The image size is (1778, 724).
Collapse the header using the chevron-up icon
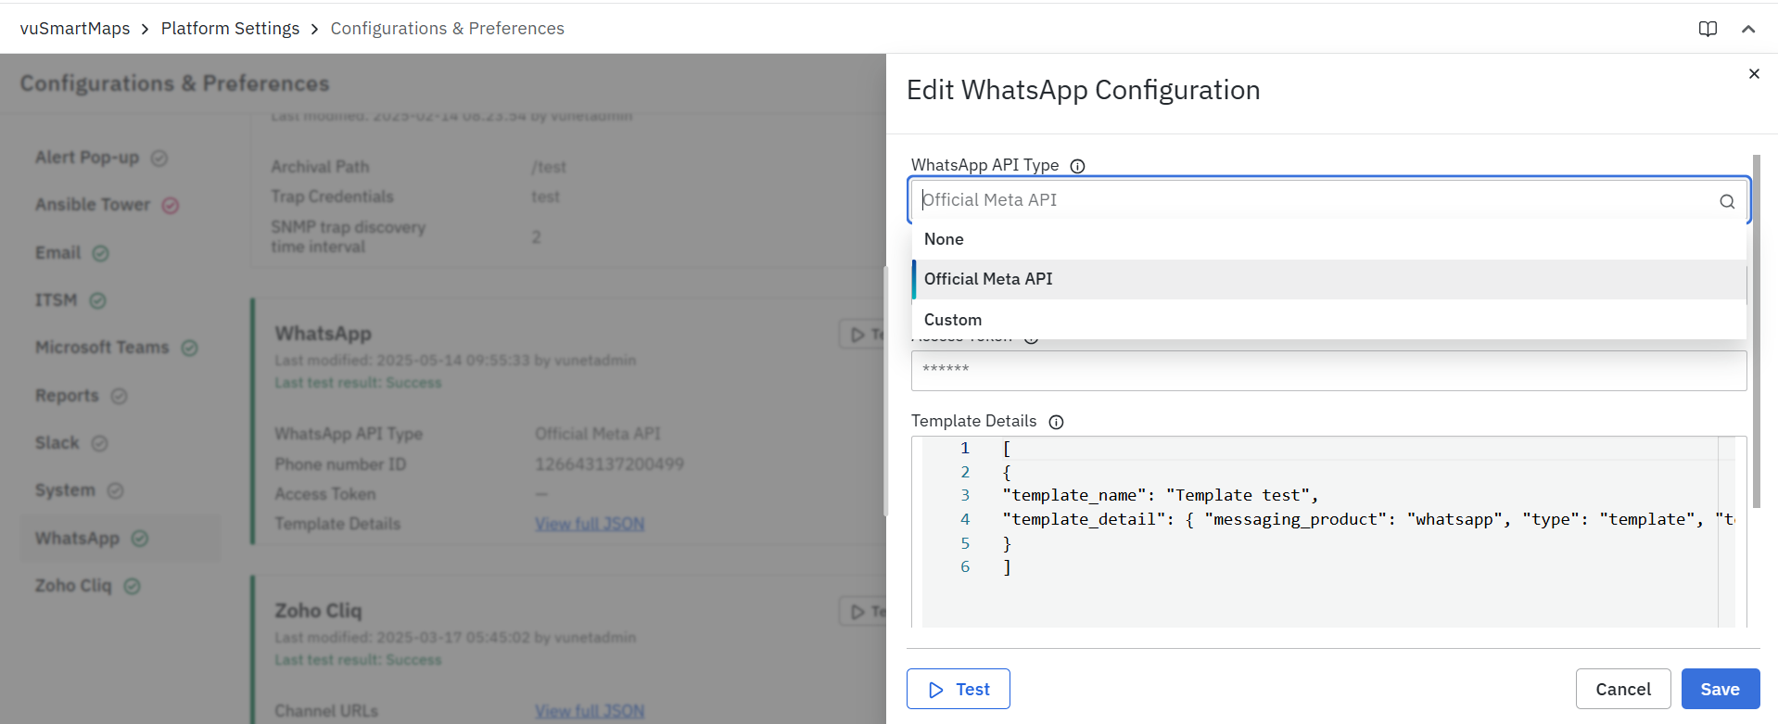coord(1748,29)
